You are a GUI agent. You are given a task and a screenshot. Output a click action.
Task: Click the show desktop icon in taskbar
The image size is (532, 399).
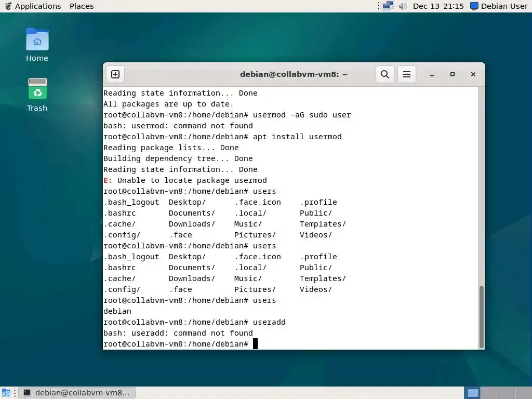click(x=6, y=393)
